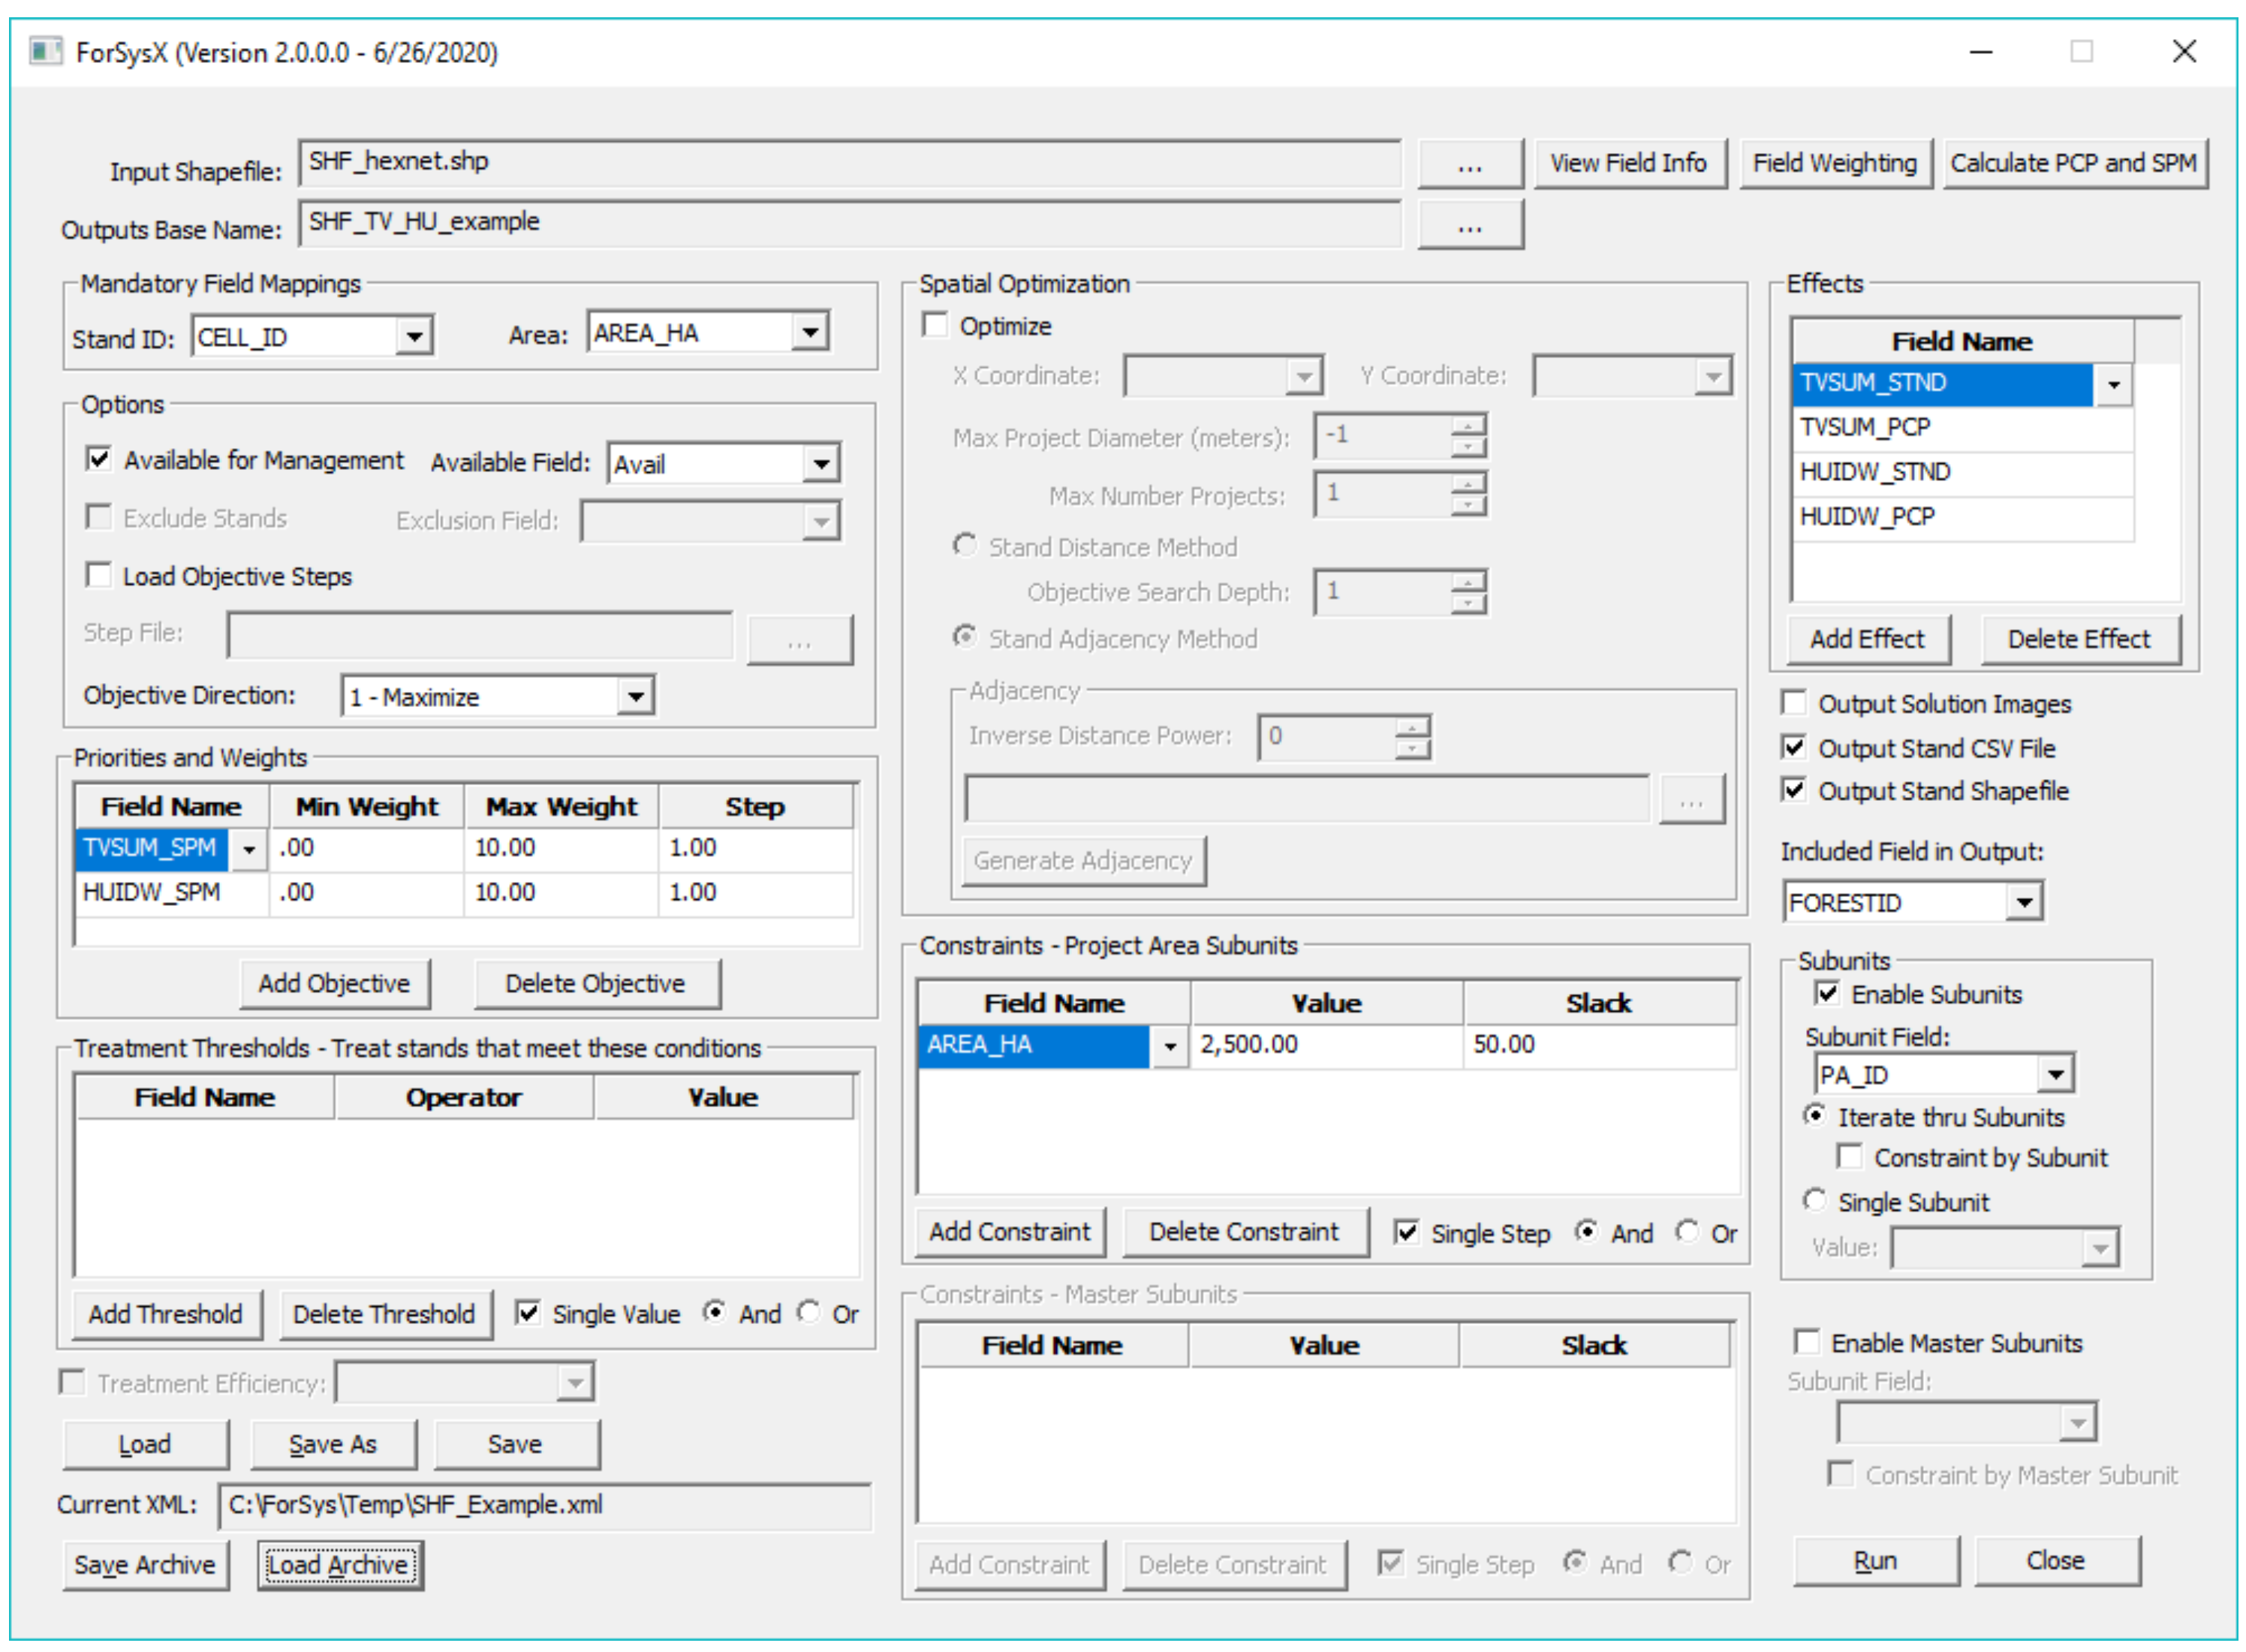This screenshot has width=2246, height=1652.
Task: Click the Save button
Action: click(x=516, y=1444)
